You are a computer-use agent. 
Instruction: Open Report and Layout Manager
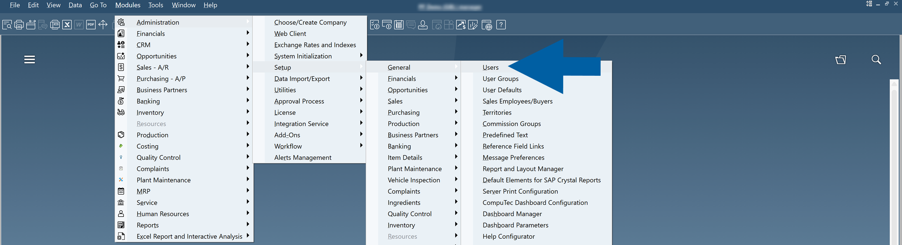pos(523,169)
